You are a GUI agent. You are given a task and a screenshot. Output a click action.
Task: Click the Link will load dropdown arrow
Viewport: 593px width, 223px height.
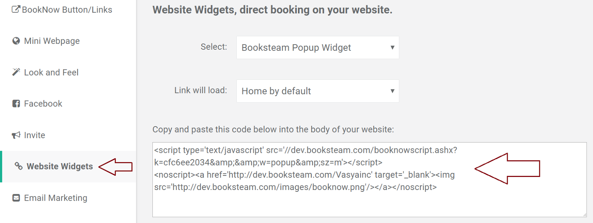[x=392, y=91]
